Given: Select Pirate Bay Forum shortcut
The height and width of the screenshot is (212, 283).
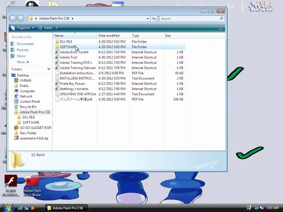Looking at the screenshot, I should click(x=72, y=83).
